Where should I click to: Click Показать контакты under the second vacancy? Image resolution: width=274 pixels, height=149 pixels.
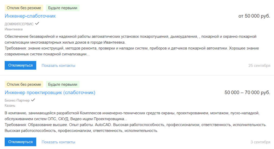coord(58,142)
